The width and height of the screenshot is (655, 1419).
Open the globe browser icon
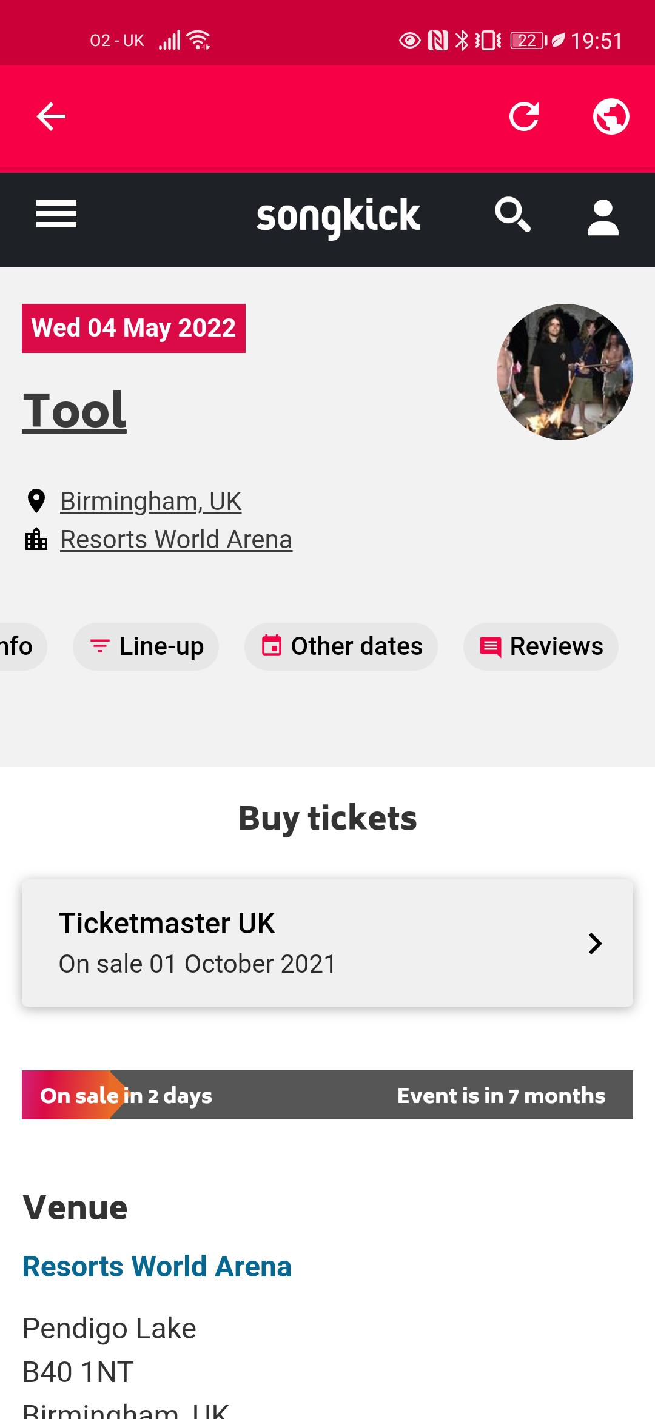(x=610, y=116)
